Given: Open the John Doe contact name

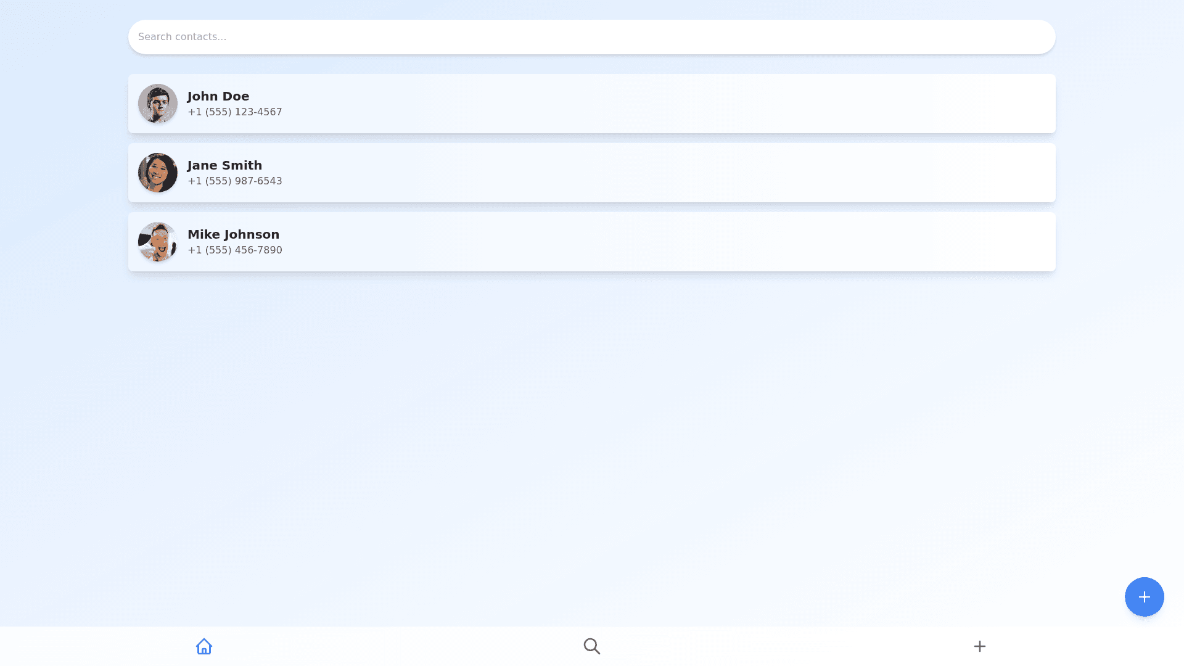Looking at the screenshot, I should (218, 96).
